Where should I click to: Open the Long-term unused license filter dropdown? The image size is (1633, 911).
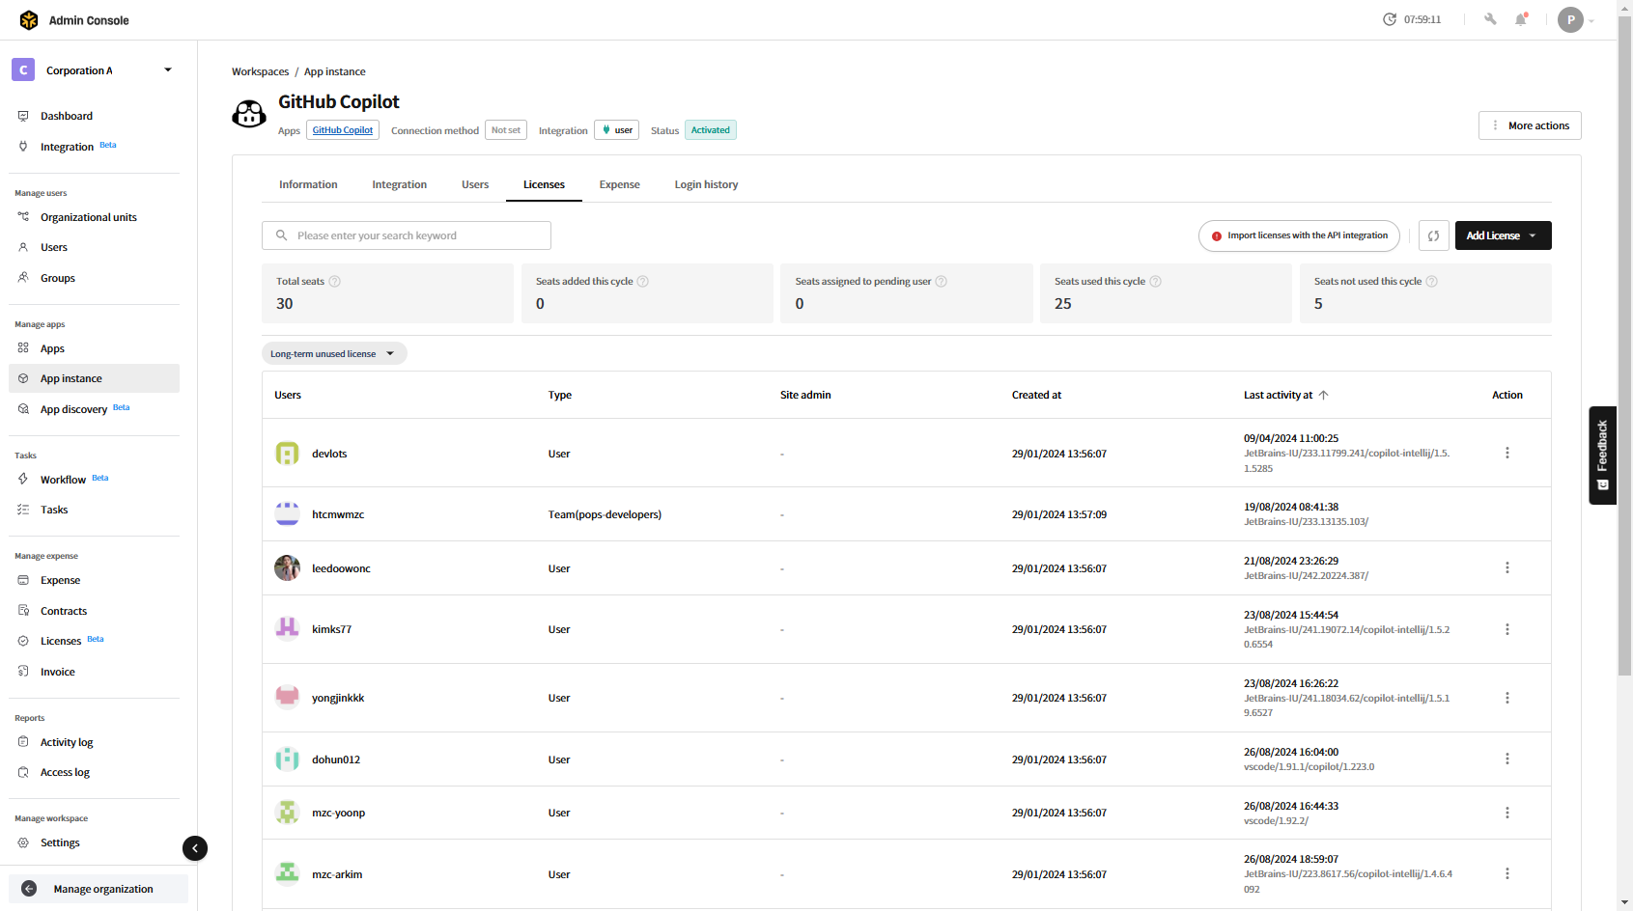pyautogui.click(x=334, y=354)
